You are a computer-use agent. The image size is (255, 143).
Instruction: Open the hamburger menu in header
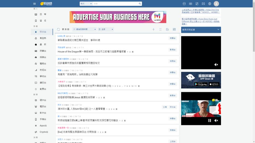35,3
